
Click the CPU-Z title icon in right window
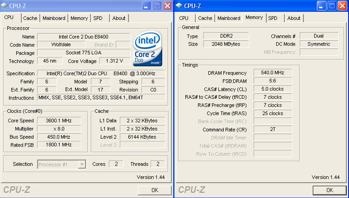pyautogui.click(x=179, y=6)
